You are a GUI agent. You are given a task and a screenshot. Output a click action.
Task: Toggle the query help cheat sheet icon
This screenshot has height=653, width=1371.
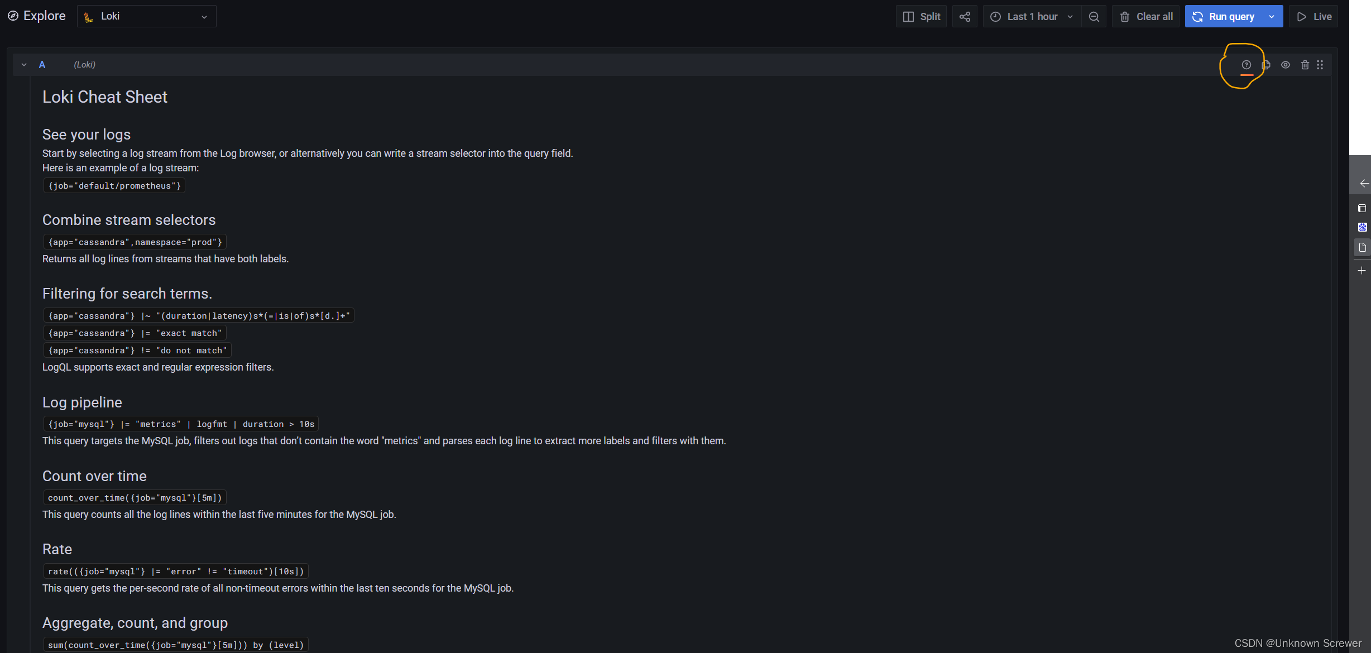click(x=1246, y=65)
